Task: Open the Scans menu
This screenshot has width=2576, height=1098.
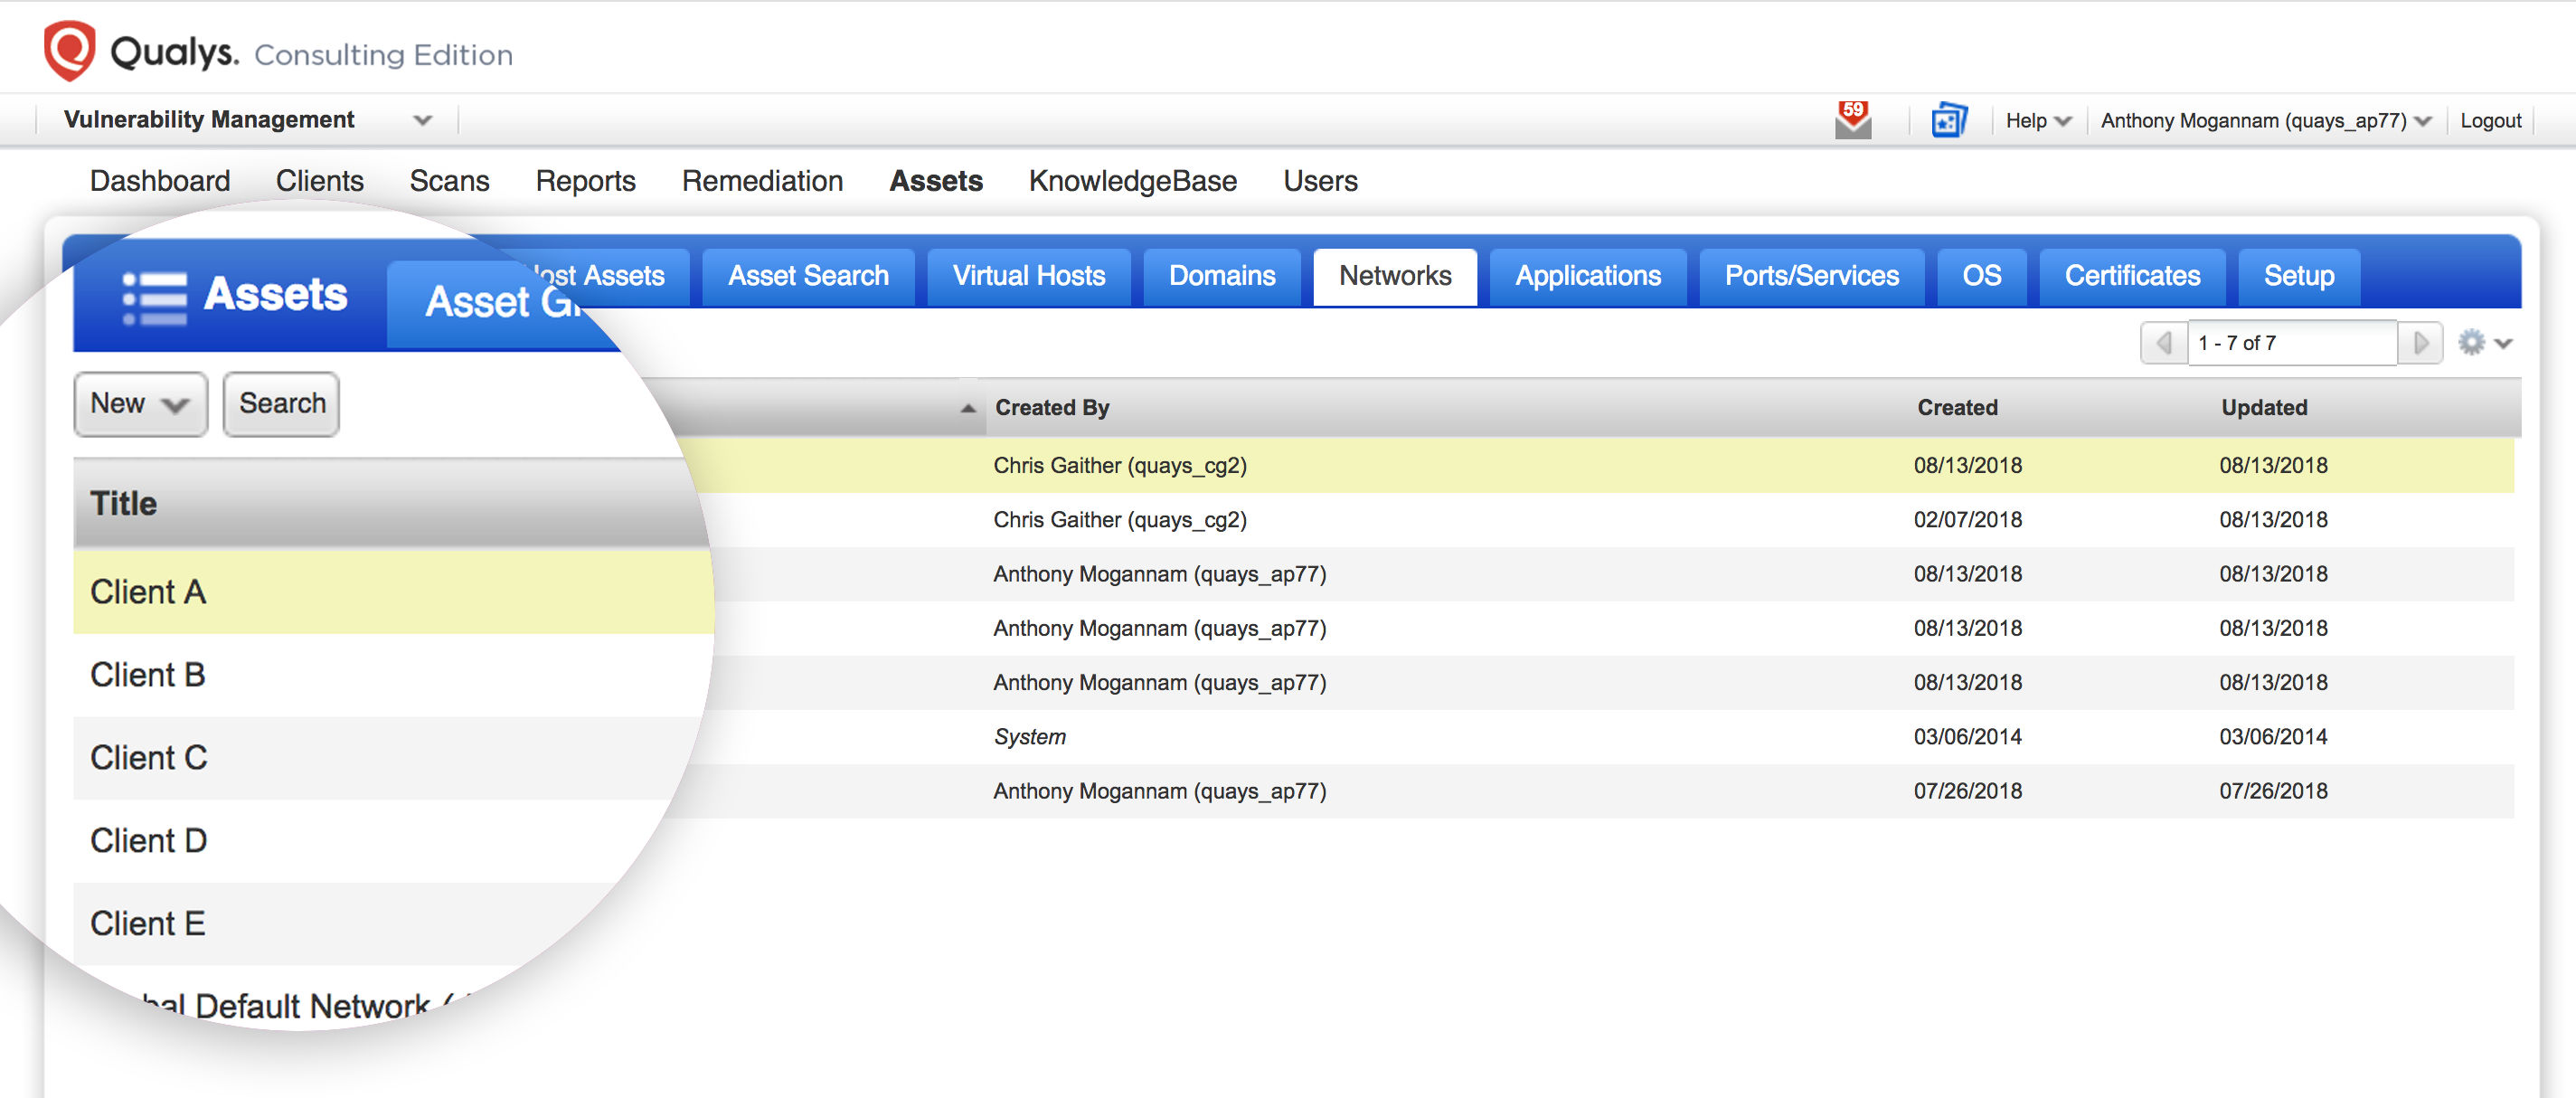Action: 449,181
